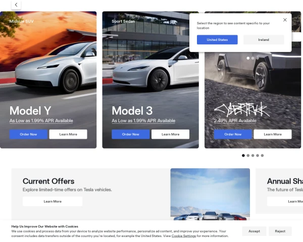Image resolution: width=303 pixels, height=242 pixels.
Task: Select the second carousel pagination dot
Action: (x=248, y=156)
